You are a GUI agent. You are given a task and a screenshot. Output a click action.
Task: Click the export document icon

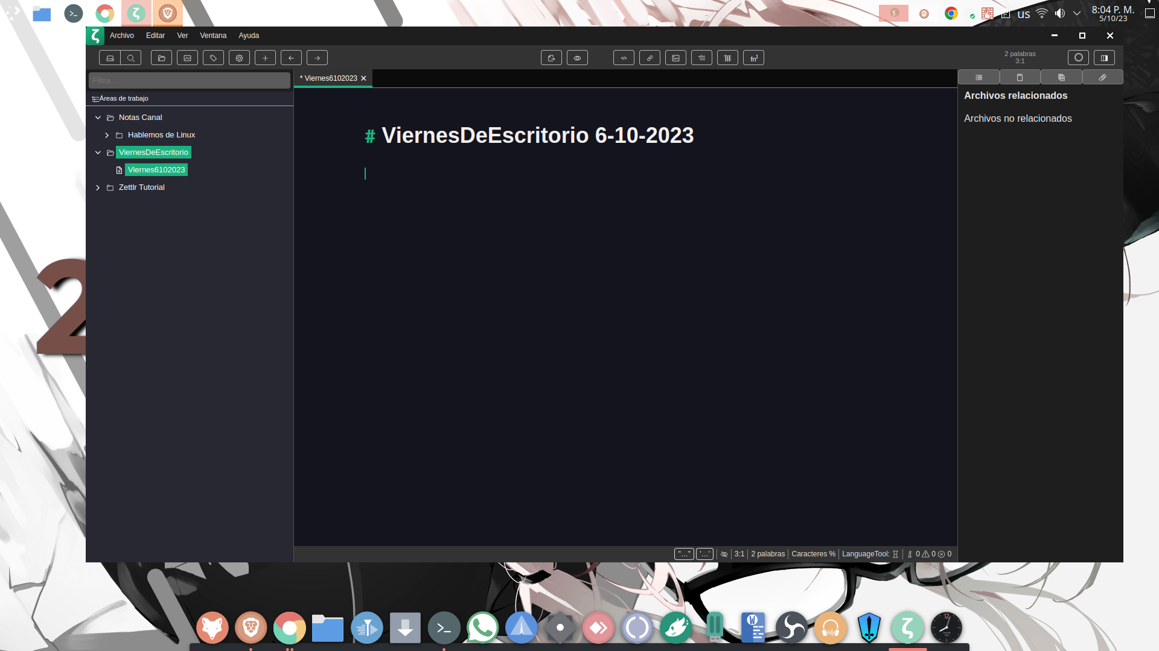551,58
